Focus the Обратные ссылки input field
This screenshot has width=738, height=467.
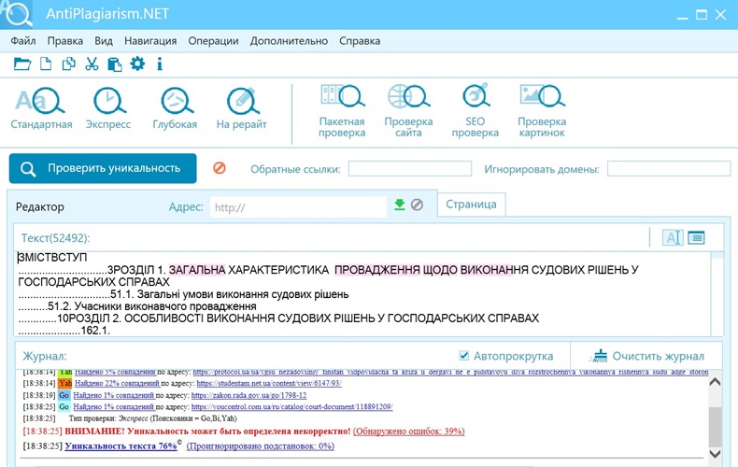pos(410,168)
